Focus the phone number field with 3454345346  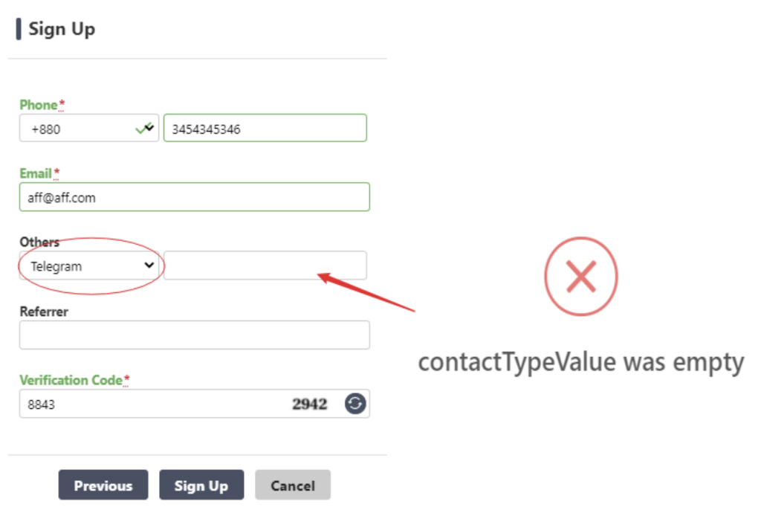[x=265, y=129]
